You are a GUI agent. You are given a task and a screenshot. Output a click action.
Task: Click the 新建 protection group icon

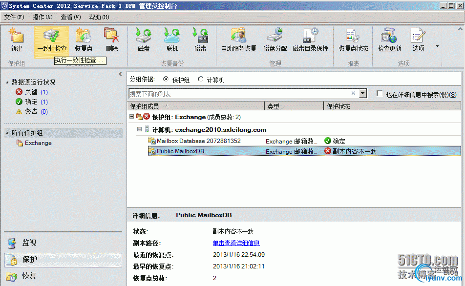[x=16, y=36]
